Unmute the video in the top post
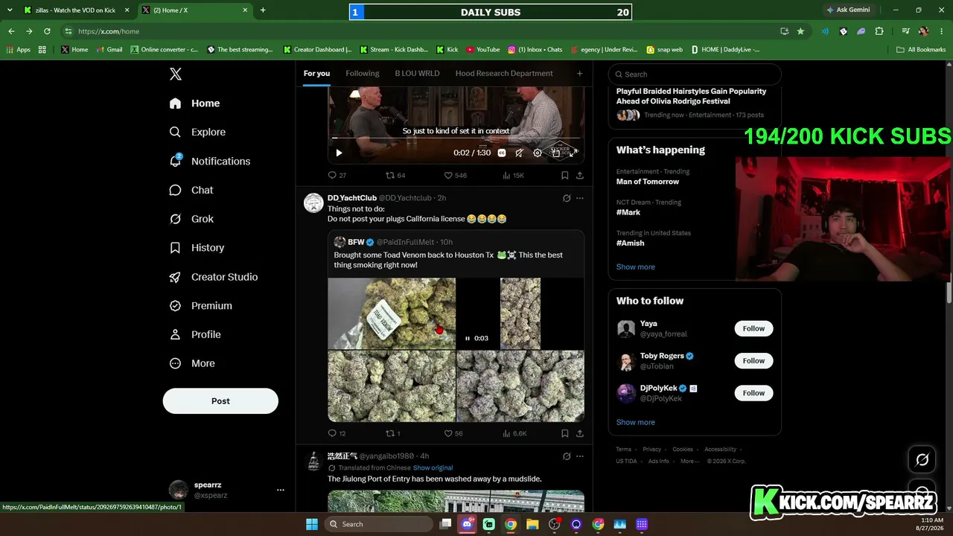Screen dimensions: 953x536 (x=520, y=153)
